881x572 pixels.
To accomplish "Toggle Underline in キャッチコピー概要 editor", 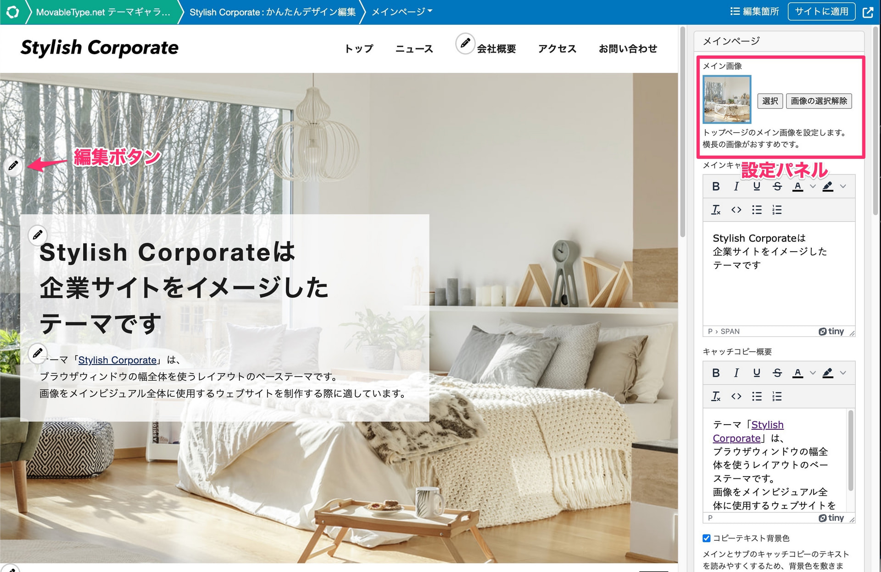I will point(757,373).
